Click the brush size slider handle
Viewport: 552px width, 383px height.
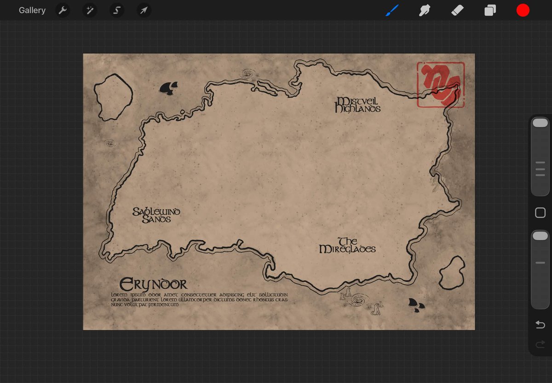[540, 123]
